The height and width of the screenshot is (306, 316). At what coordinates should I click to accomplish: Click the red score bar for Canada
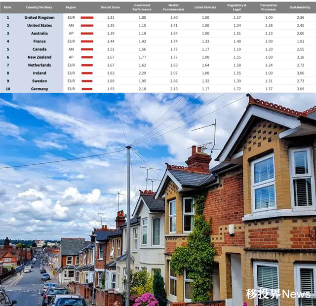click(x=87, y=49)
